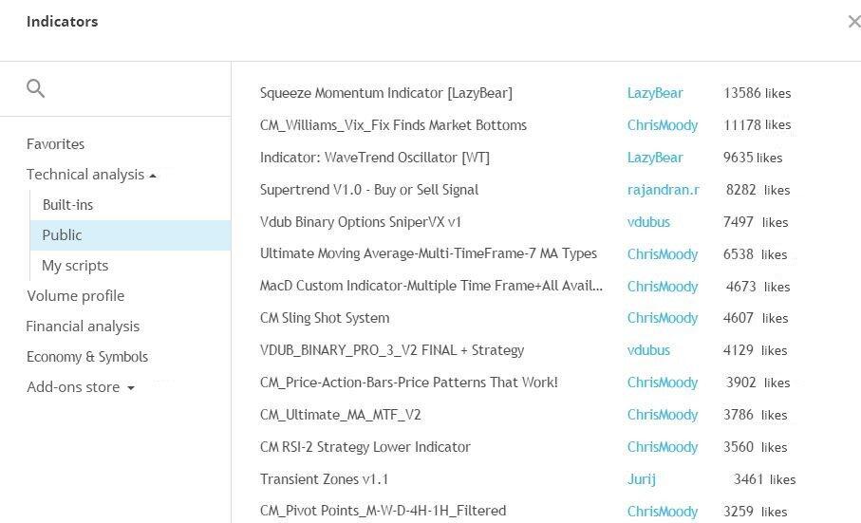The image size is (861, 523).
Task: Open Economy & Symbols category
Action: pyautogui.click(x=86, y=357)
